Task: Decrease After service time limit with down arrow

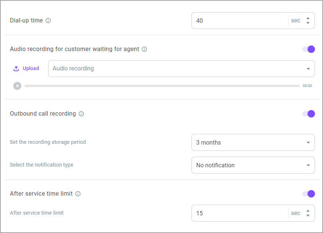Action: click(x=308, y=215)
